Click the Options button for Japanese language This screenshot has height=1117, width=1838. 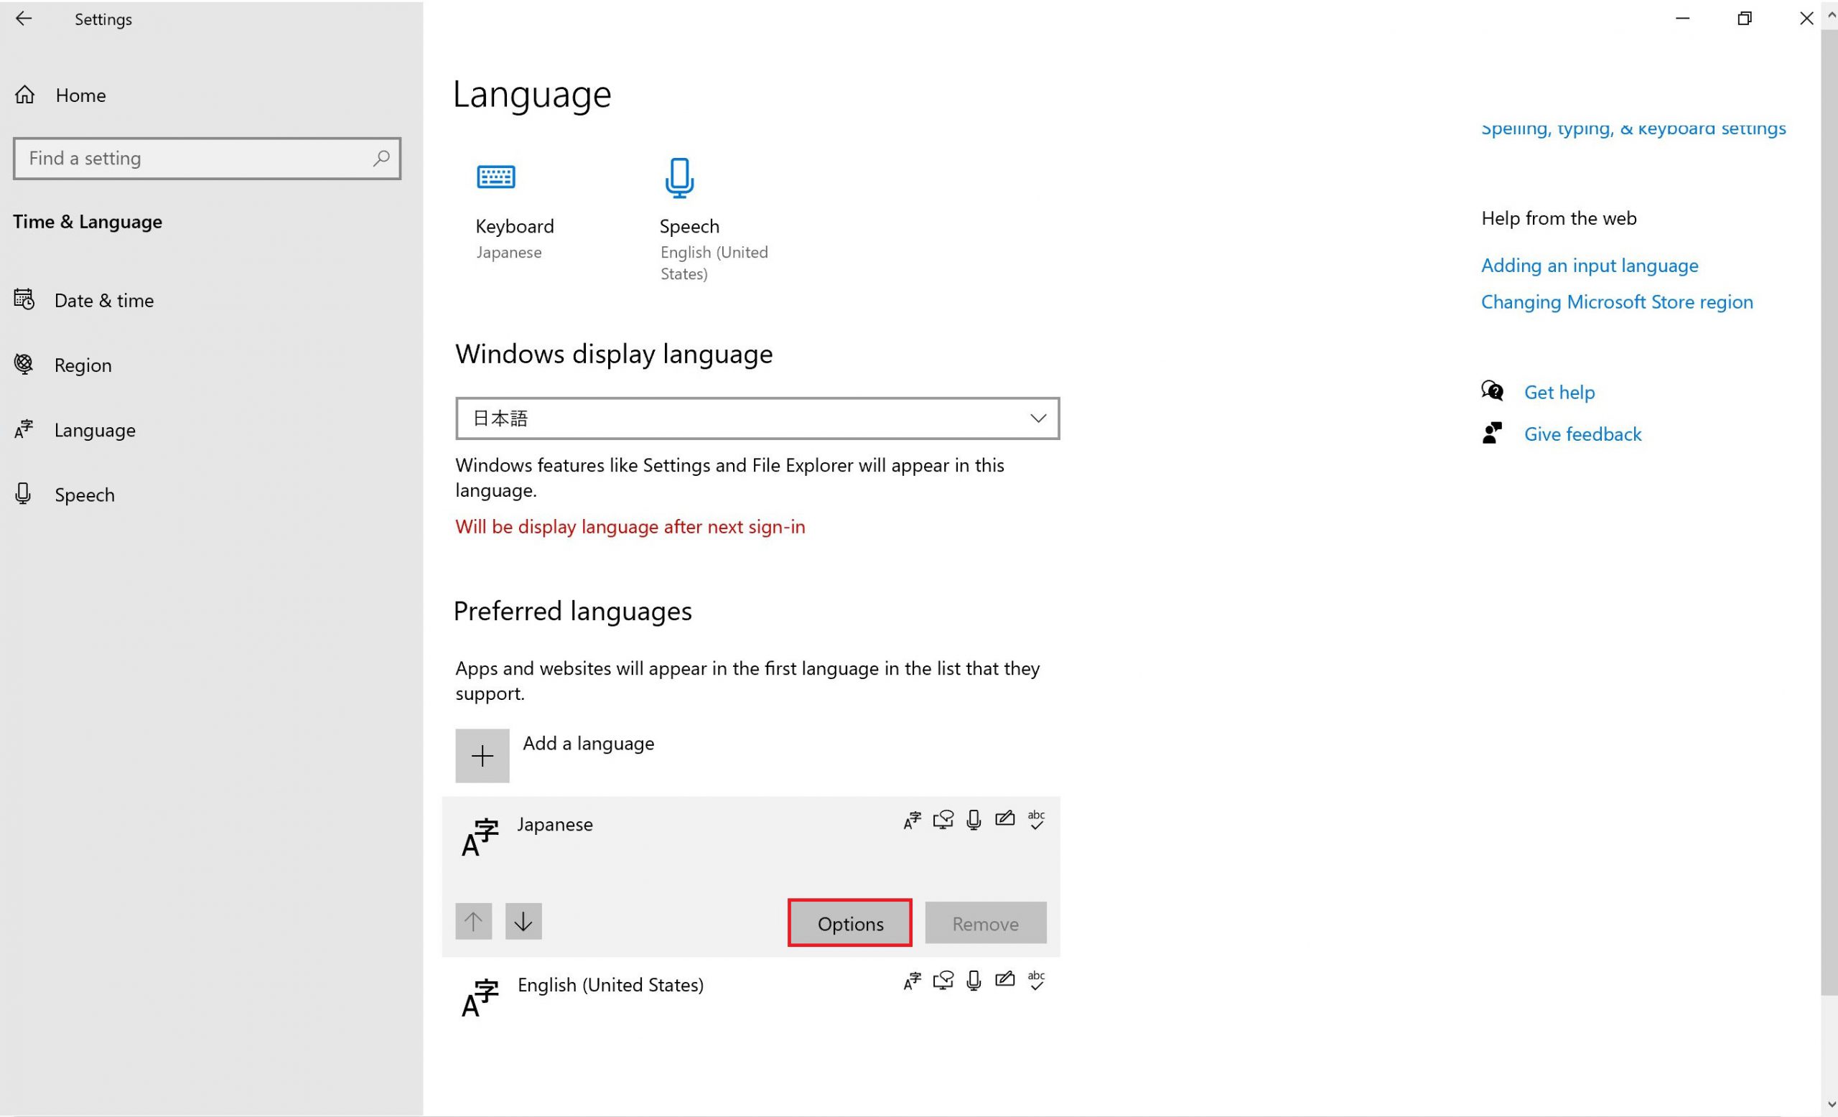click(x=851, y=922)
